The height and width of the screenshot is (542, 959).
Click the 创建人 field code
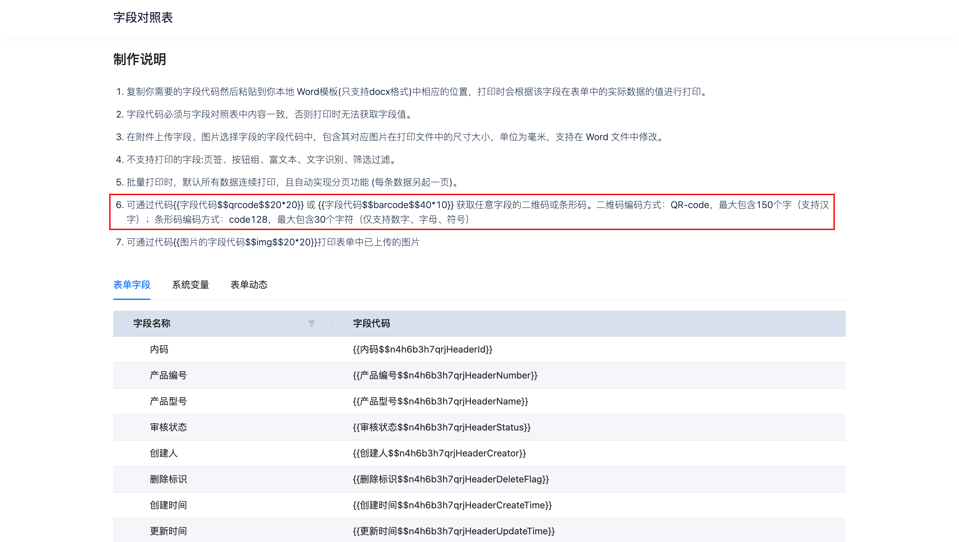point(439,453)
